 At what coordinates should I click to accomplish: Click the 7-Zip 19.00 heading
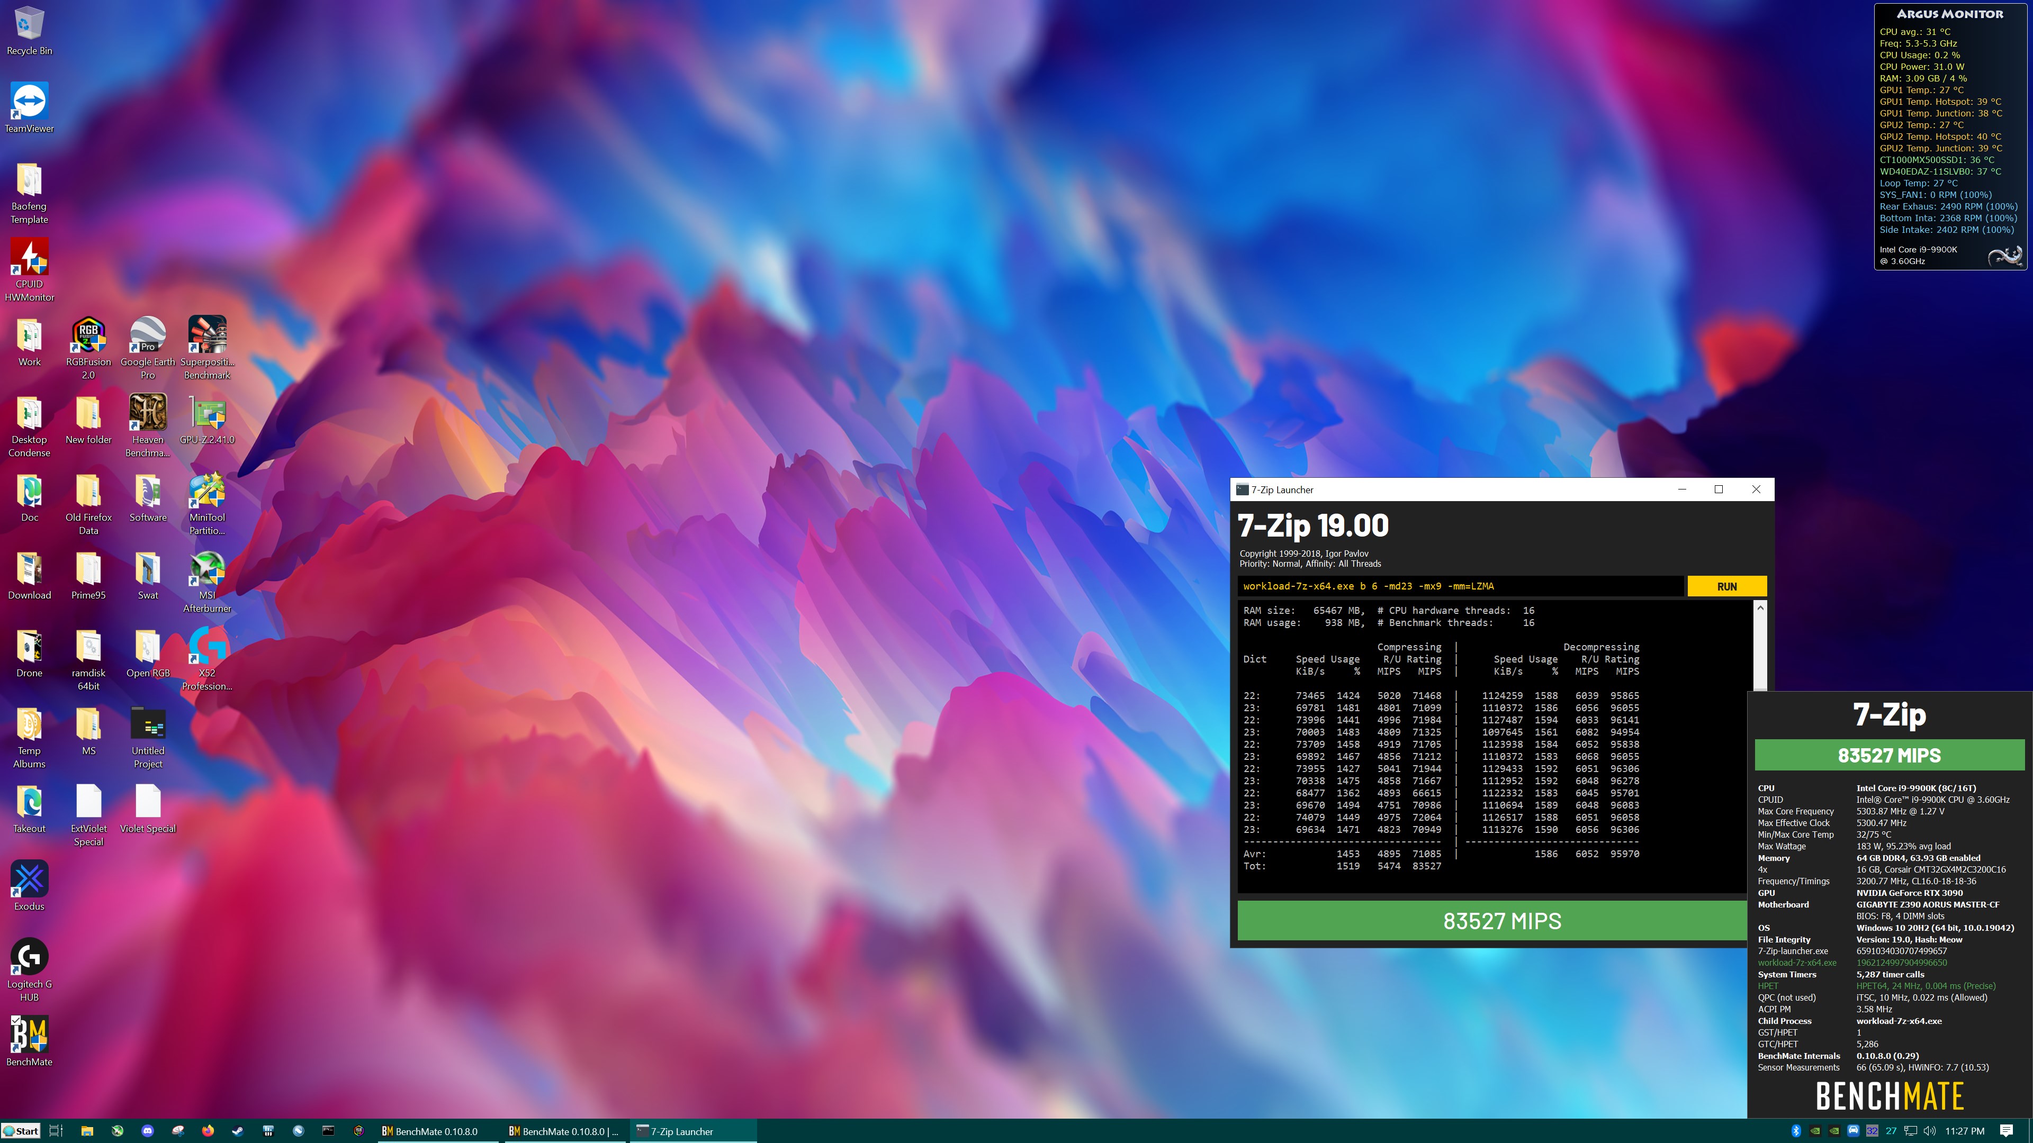pos(1313,525)
